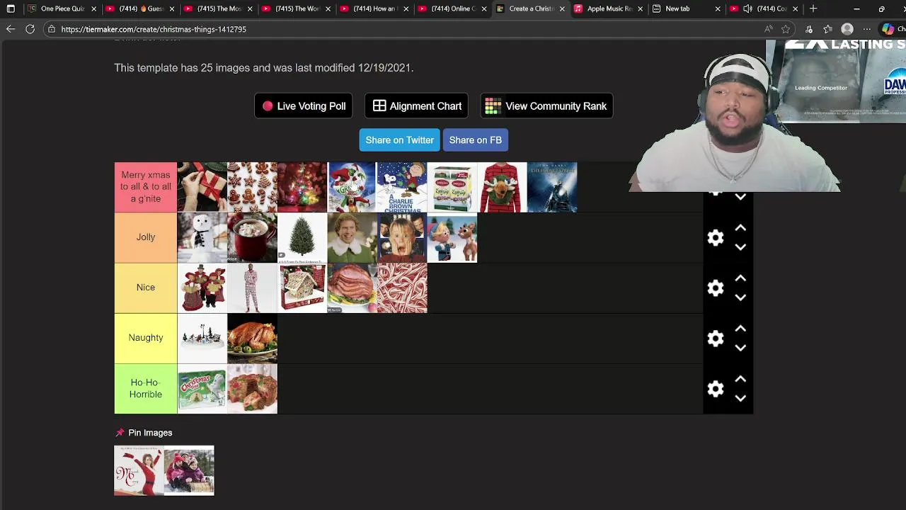Viewport: 906px width, 510px height.
Task: Open browser Settings and more menu
Action: tap(867, 29)
